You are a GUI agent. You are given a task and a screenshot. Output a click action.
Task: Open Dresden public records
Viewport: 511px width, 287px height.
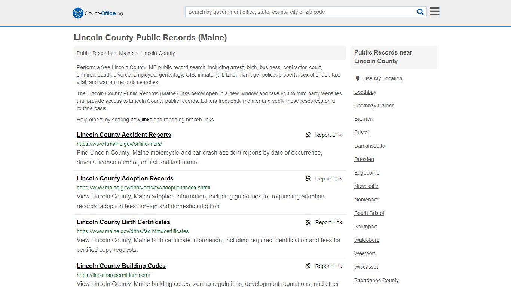364,159
